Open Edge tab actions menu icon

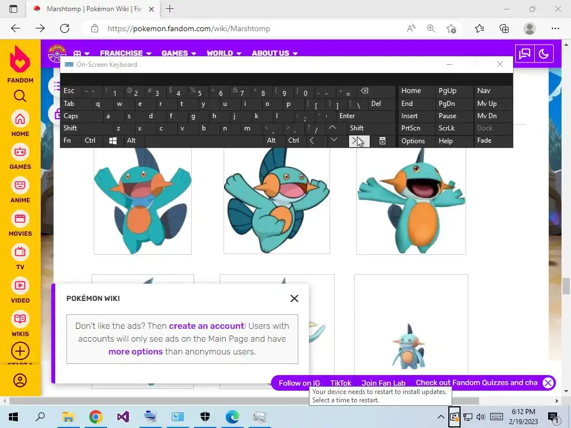click(13, 9)
